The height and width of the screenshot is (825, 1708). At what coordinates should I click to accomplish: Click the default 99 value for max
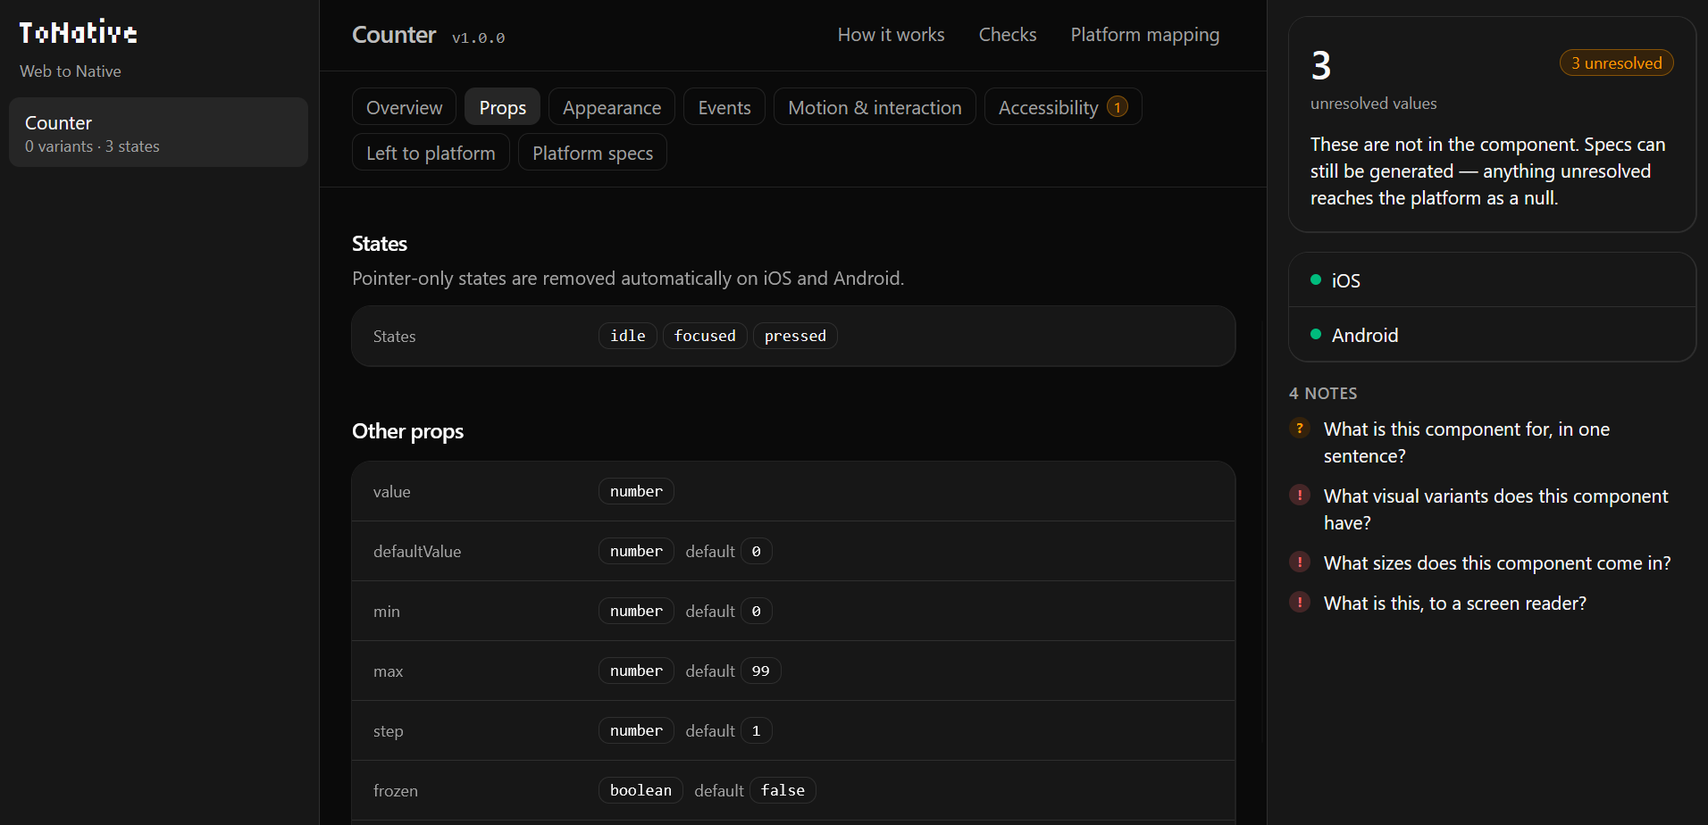click(760, 671)
